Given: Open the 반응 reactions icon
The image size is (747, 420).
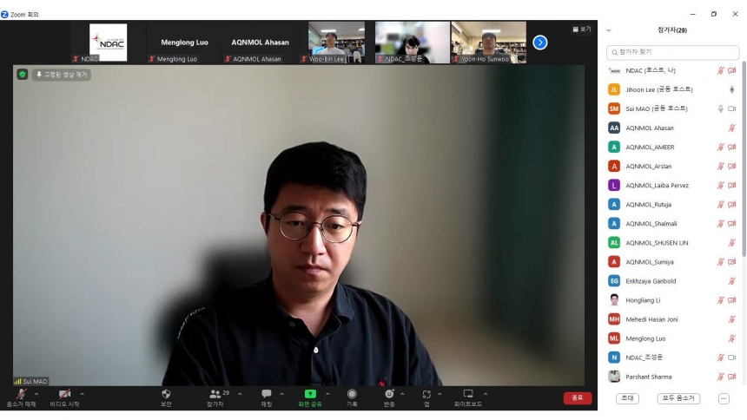Looking at the screenshot, I should point(389,394).
